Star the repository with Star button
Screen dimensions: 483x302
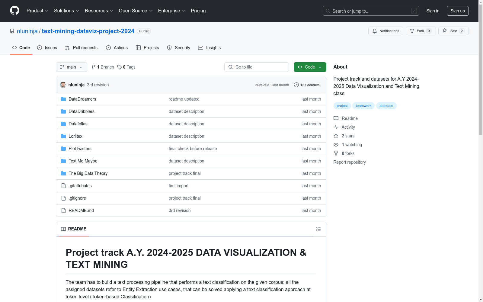(x=453, y=31)
